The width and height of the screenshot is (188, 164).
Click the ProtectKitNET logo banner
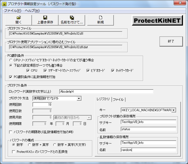pyautogui.click(x=157, y=20)
